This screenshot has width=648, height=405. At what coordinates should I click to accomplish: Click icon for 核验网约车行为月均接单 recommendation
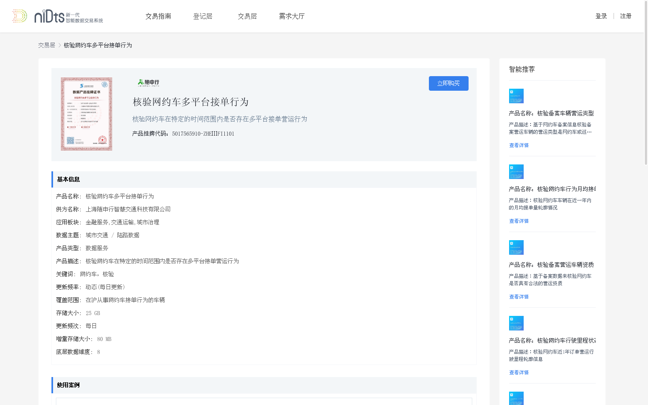point(516,172)
